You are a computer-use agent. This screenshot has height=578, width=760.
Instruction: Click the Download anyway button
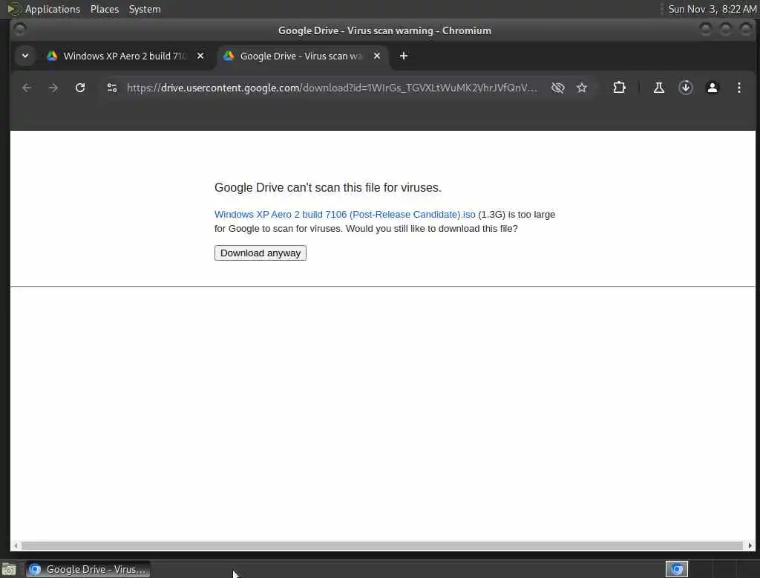click(261, 253)
